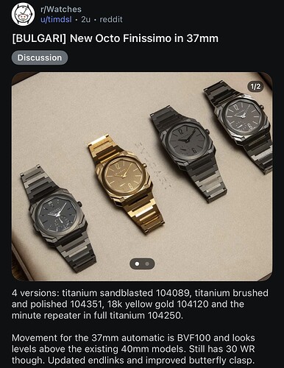Open the gallery image of four watches

point(142,177)
